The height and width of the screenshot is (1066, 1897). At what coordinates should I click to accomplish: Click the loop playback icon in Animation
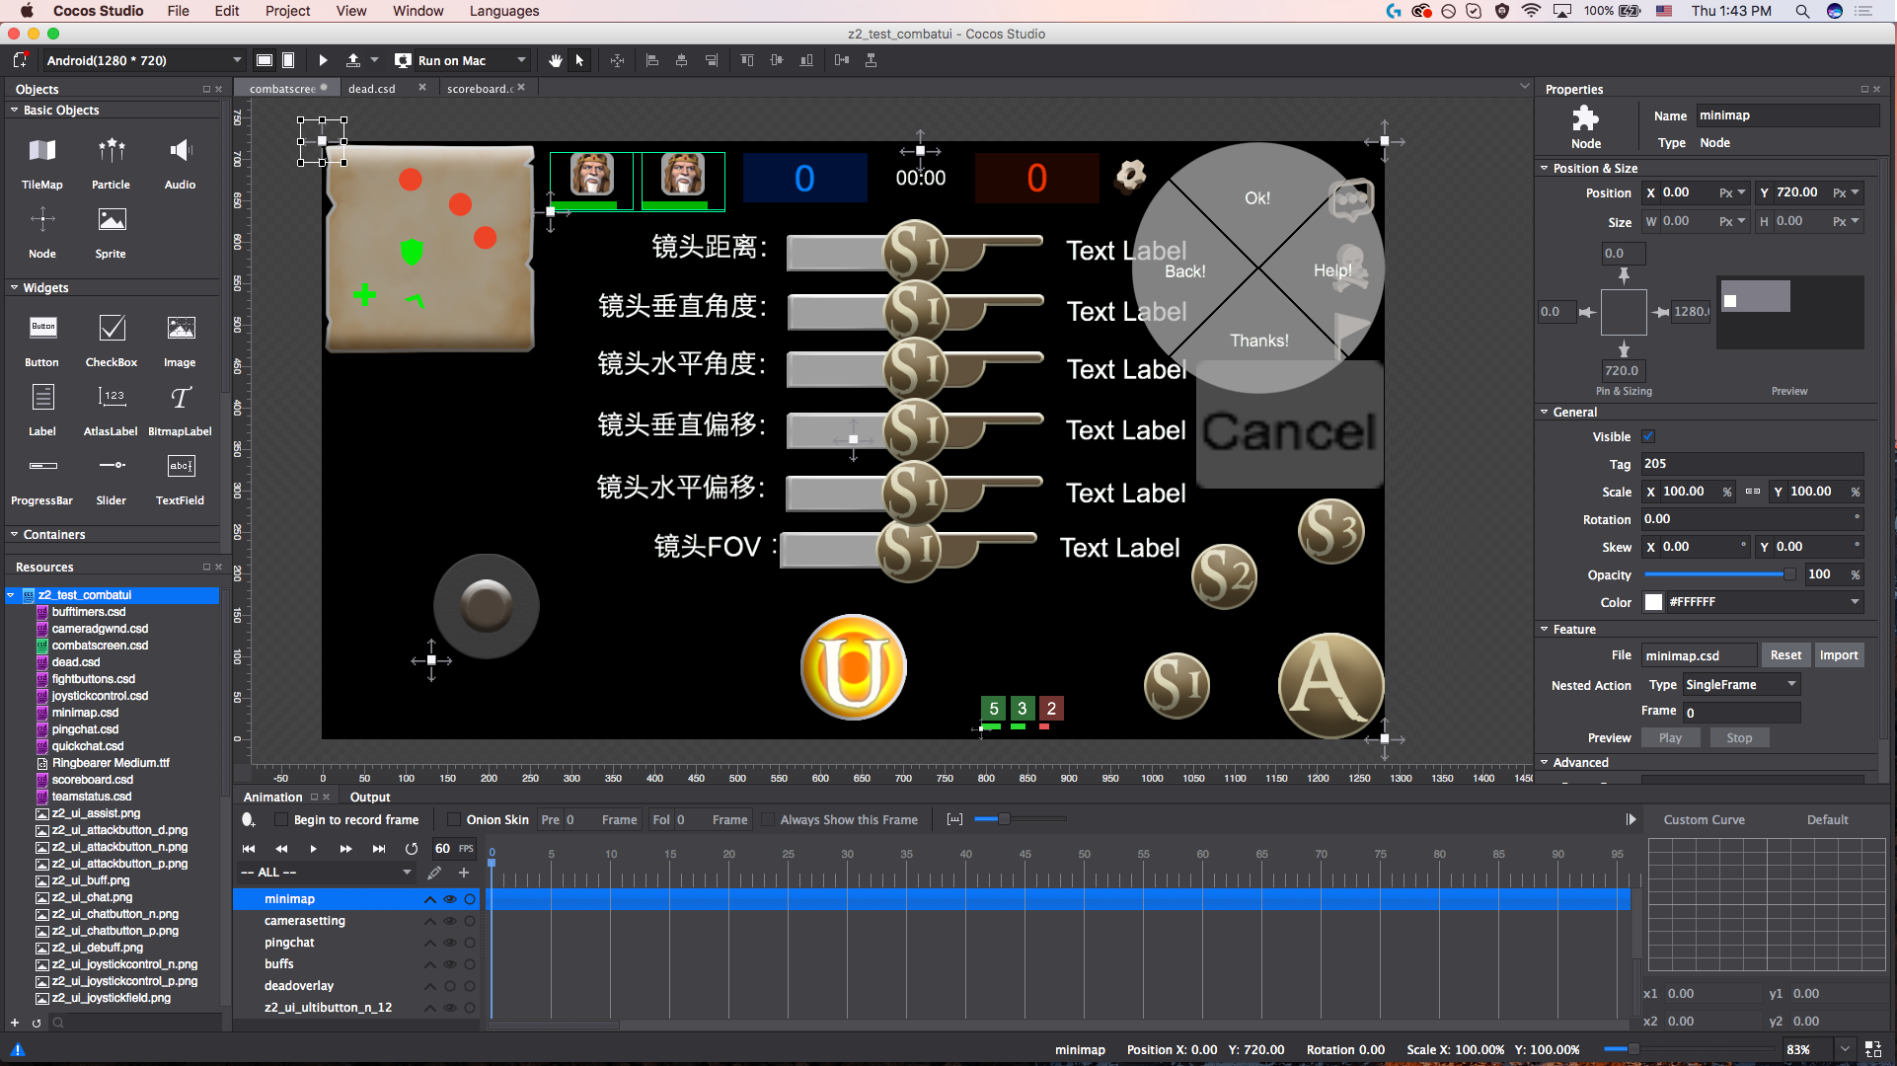[x=412, y=849]
